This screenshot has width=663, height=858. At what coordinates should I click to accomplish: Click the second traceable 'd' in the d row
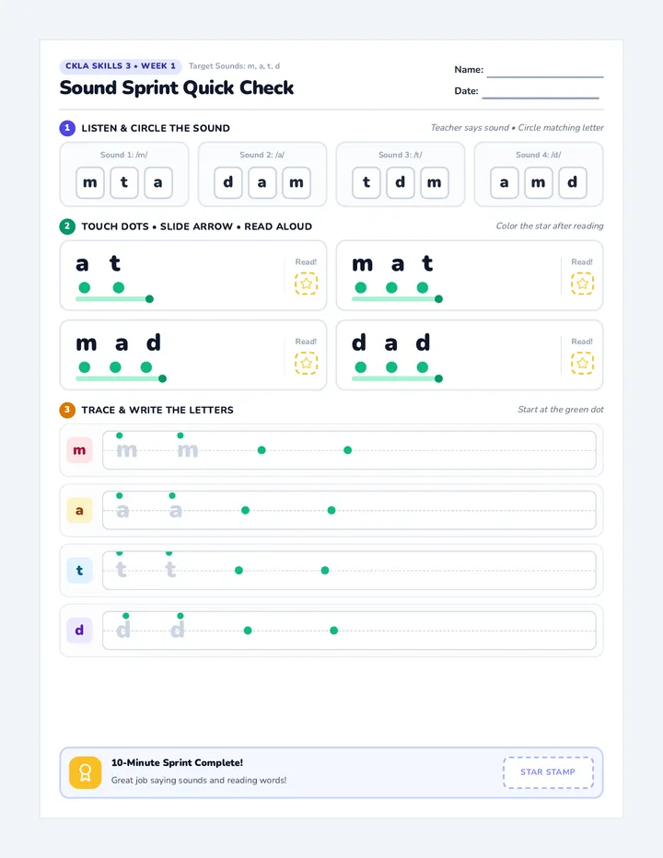tap(178, 630)
